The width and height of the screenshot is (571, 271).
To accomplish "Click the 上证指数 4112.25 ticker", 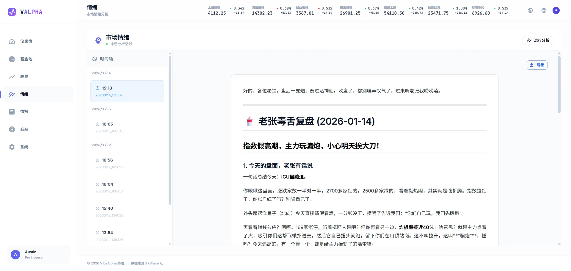I will click(x=226, y=10).
